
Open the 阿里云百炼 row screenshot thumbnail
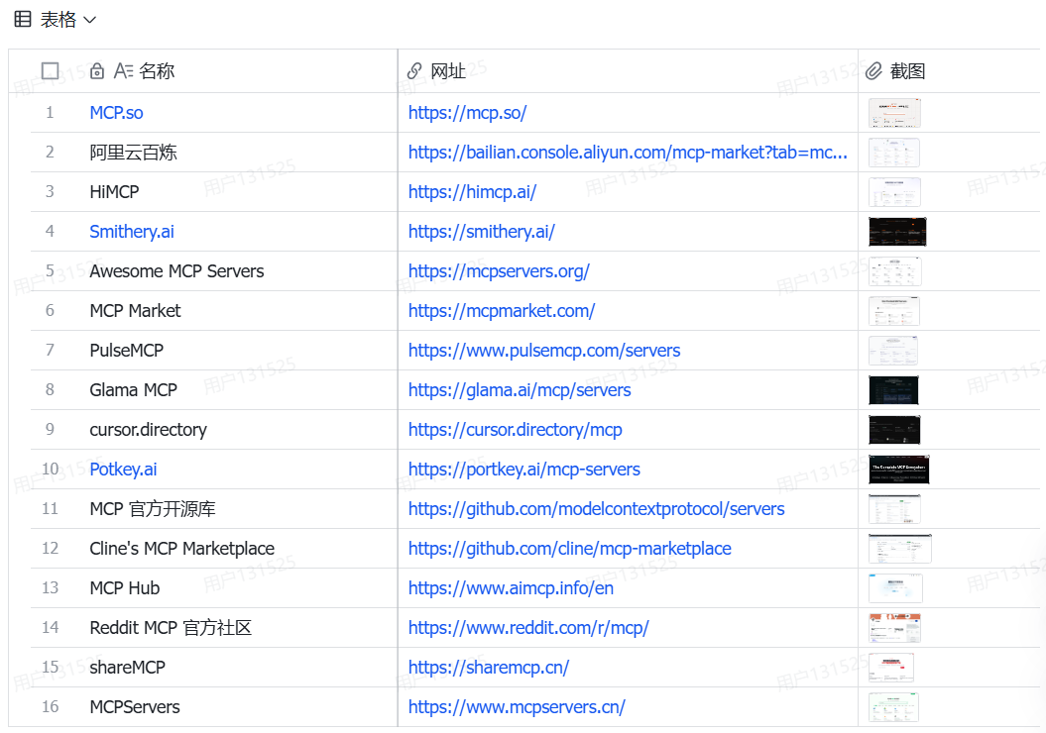click(894, 153)
